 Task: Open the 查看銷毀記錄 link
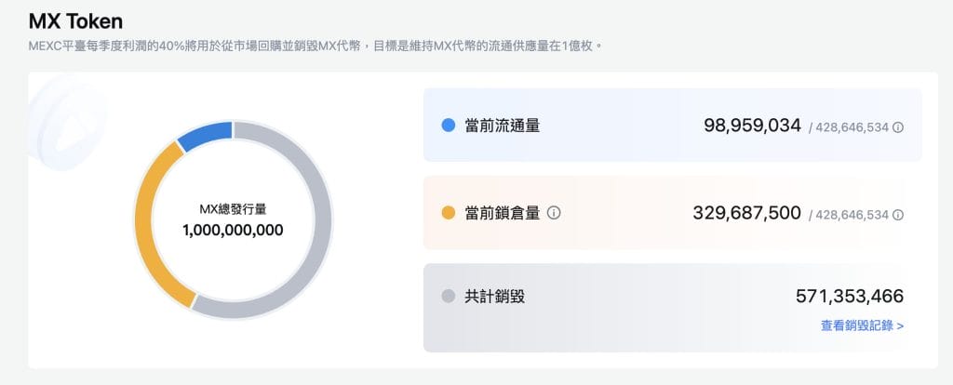(862, 326)
